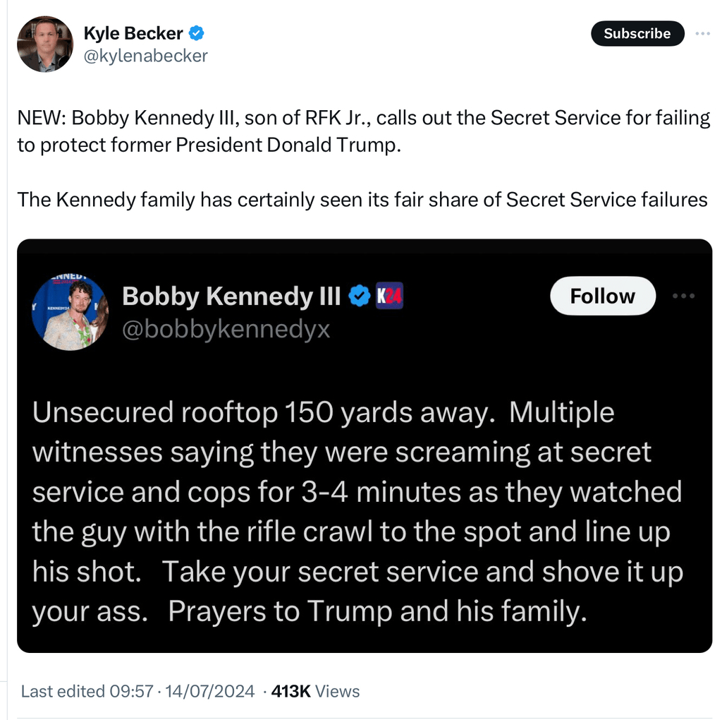
Task: Click the Follow button in quoted post
Action: tap(603, 296)
